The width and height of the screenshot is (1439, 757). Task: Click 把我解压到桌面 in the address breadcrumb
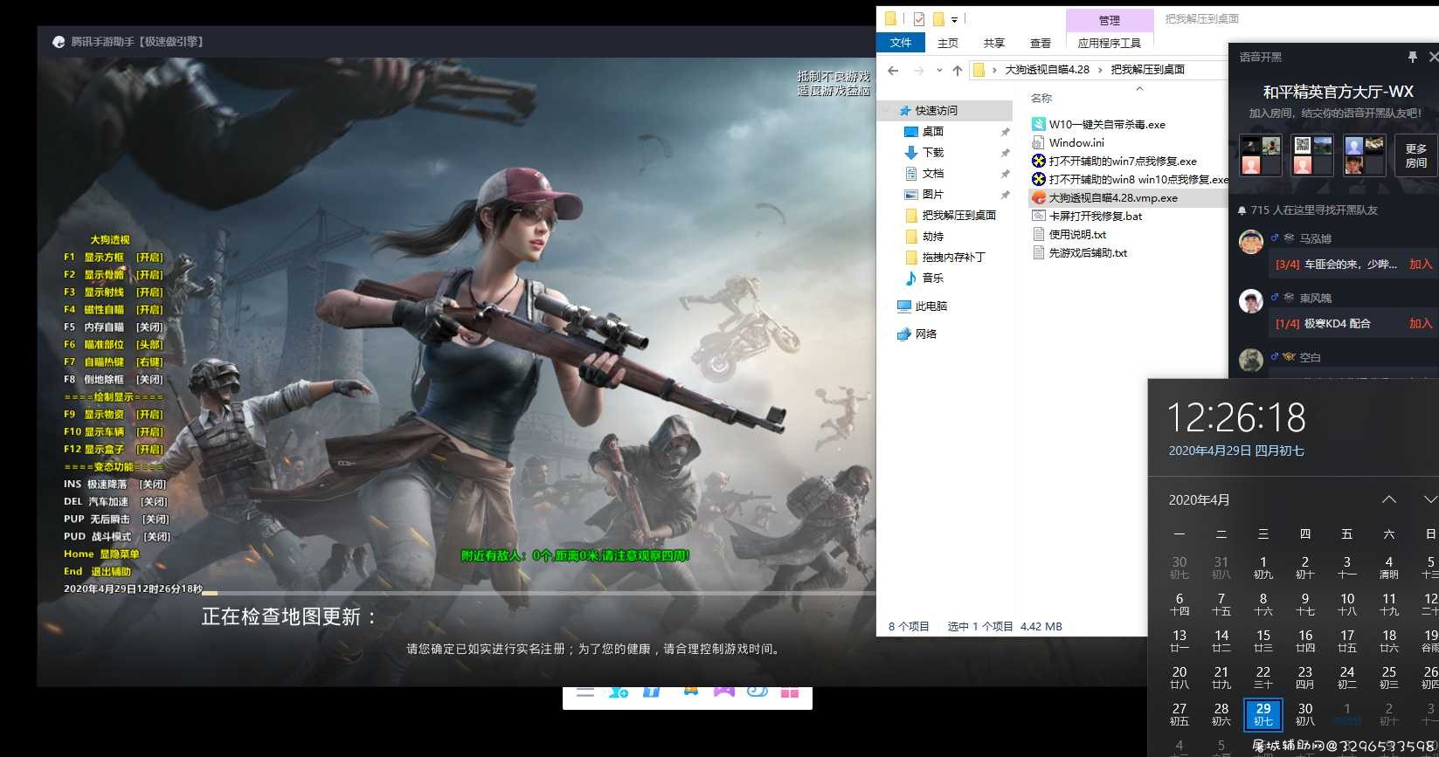(1147, 70)
